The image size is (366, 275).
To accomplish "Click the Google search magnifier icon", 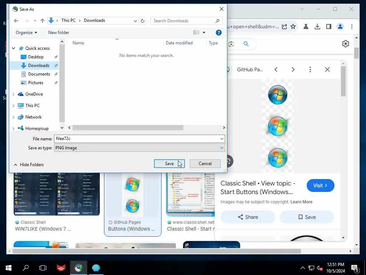I will coord(246,44).
